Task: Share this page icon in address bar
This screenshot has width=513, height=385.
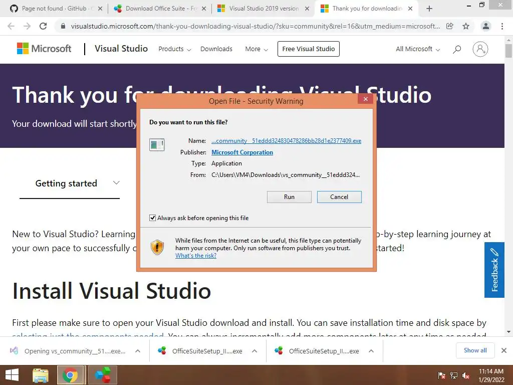Action: 450,26
